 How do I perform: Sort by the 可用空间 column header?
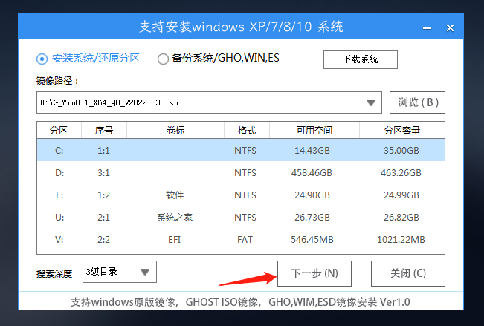[313, 131]
